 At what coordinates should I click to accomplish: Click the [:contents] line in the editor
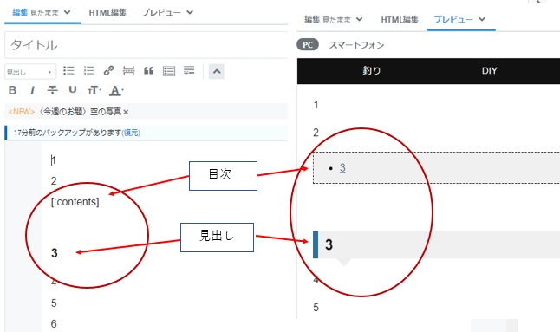(x=75, y=202)
